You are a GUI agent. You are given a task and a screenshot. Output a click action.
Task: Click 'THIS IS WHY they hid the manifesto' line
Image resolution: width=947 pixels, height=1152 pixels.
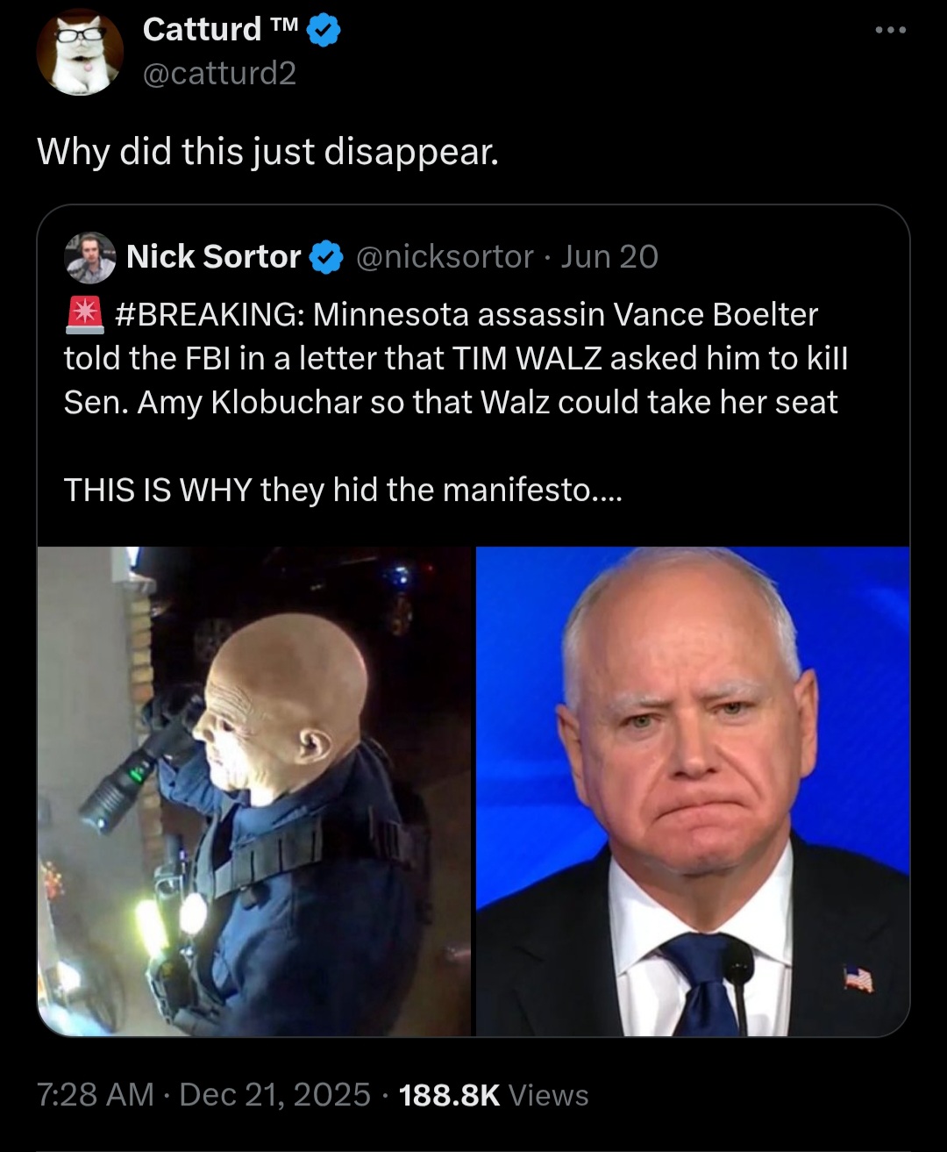(343, 490)
